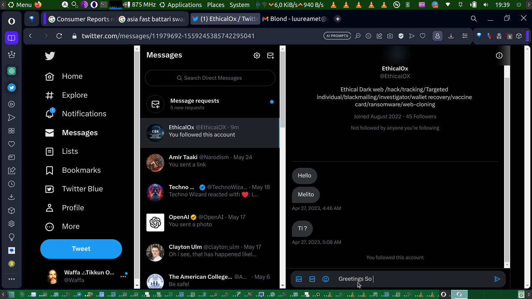
Task: Open Bookmarks heart in Opera sidebar
Action: click(x=12, y=144)
